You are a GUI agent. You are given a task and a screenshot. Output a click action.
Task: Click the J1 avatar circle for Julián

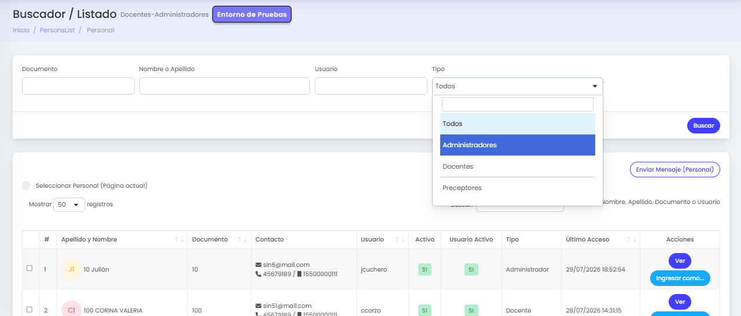tap(71, 269)
